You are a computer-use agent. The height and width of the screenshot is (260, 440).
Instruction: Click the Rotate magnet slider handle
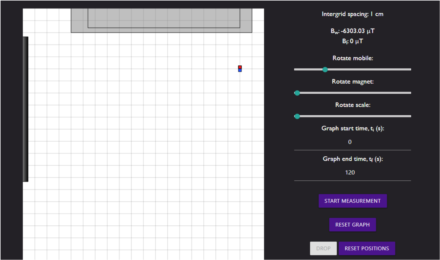[x=297, y=93]
